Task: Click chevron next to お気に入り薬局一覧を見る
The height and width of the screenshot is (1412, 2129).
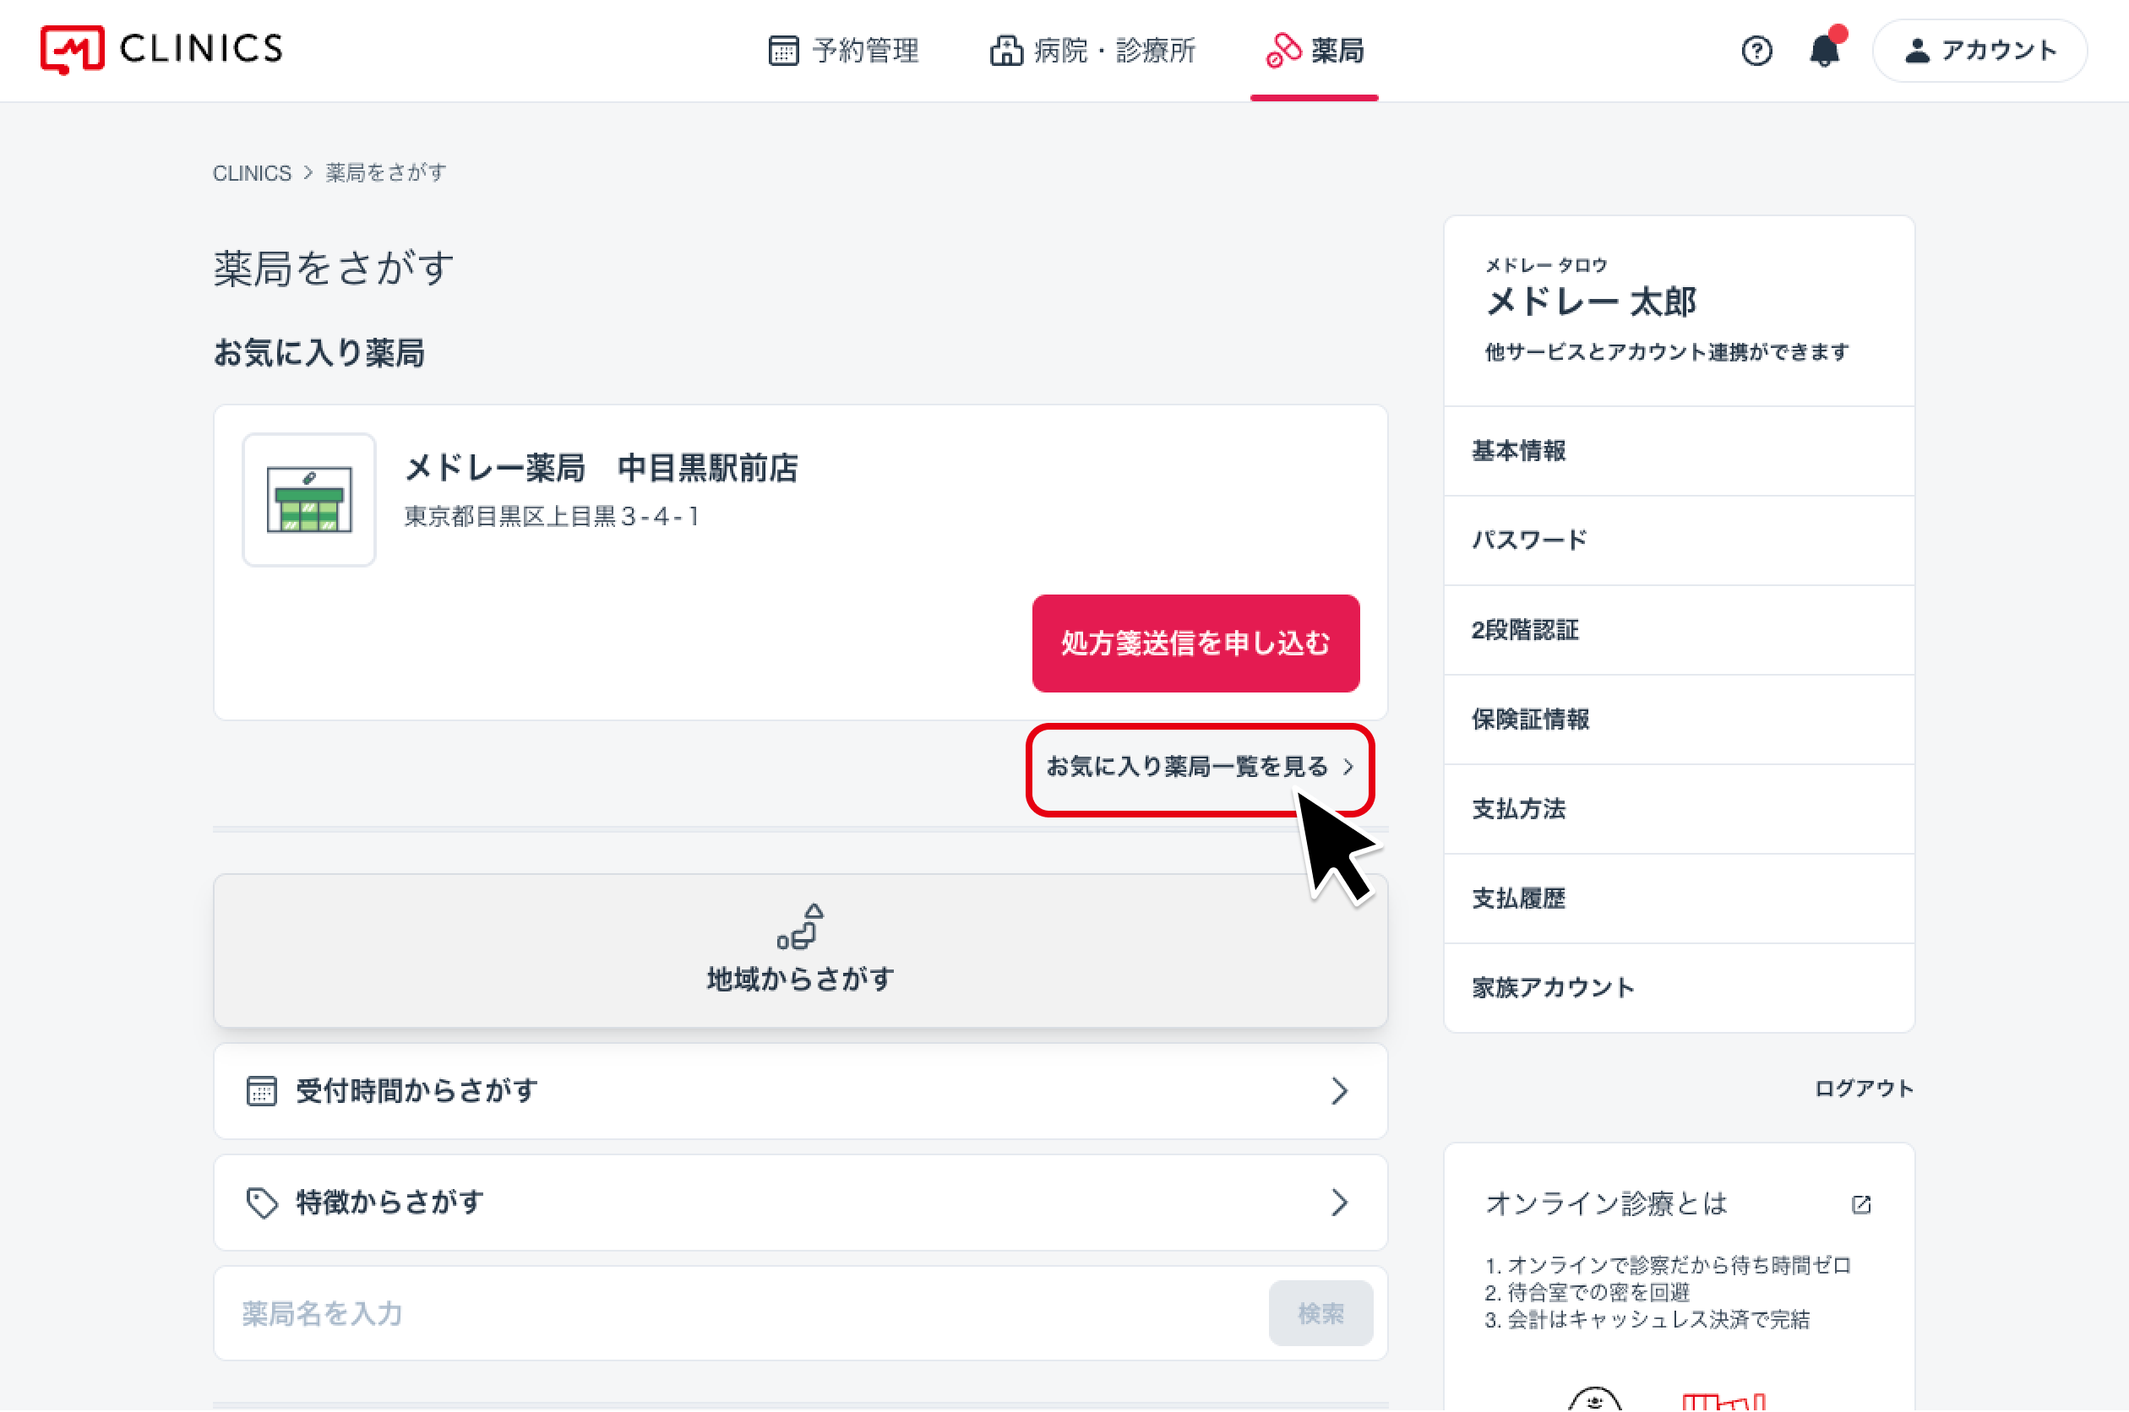Action: [1349, 766]
